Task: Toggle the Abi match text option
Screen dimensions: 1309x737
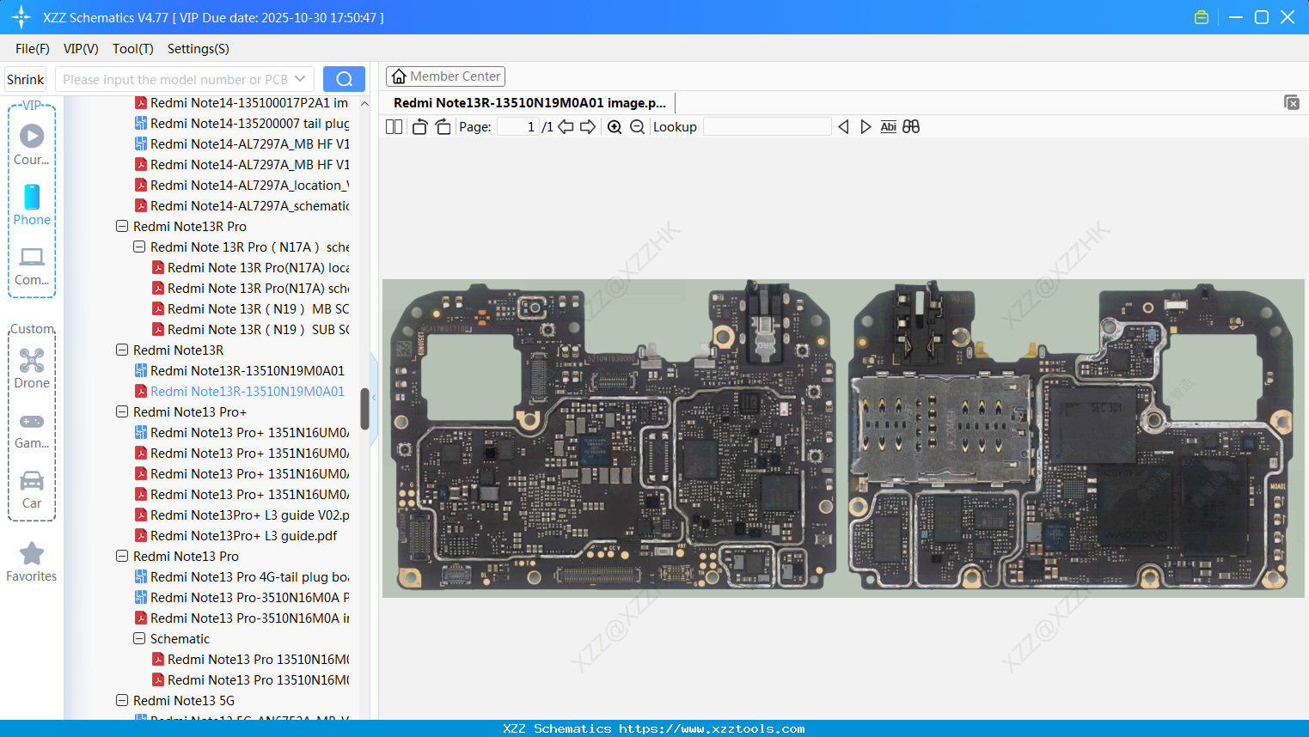Action: 888,127
